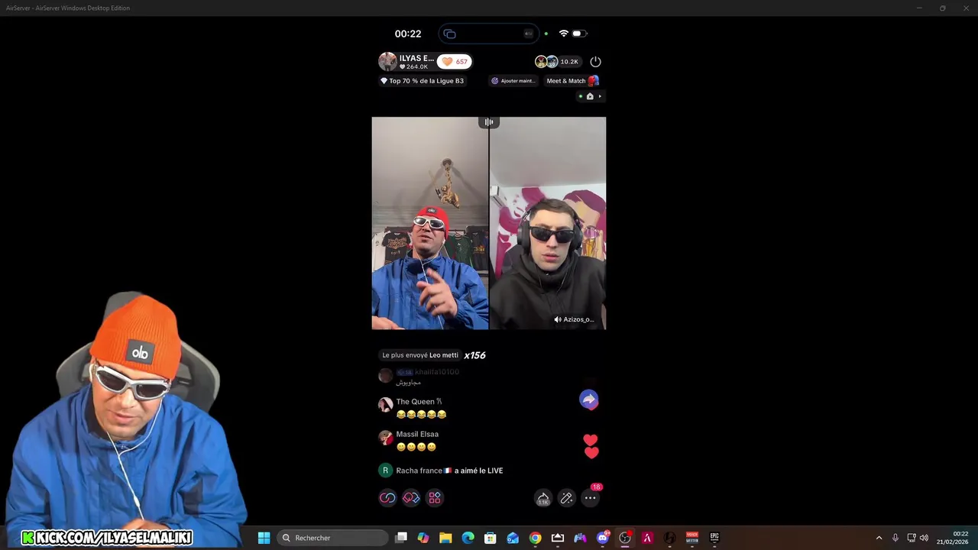Tap the Ajouter maint... goal button
This screenshot has width=978, height=550.
point(513,81)
